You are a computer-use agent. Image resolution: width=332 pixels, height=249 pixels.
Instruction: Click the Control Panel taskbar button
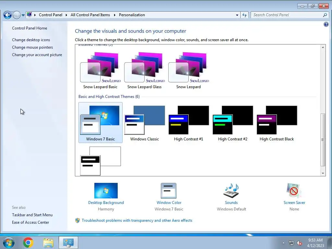click(x=68, y=243)
